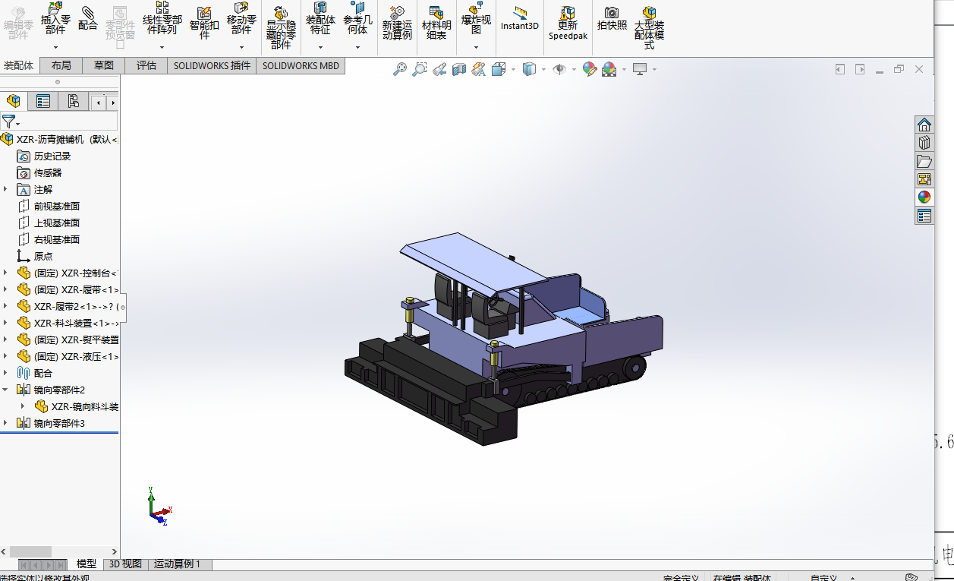The width and height of the screenshot is (954, 581).
Task: Open the dropdown arrow under 爆炸视图
Action: (x=476, y=46)
